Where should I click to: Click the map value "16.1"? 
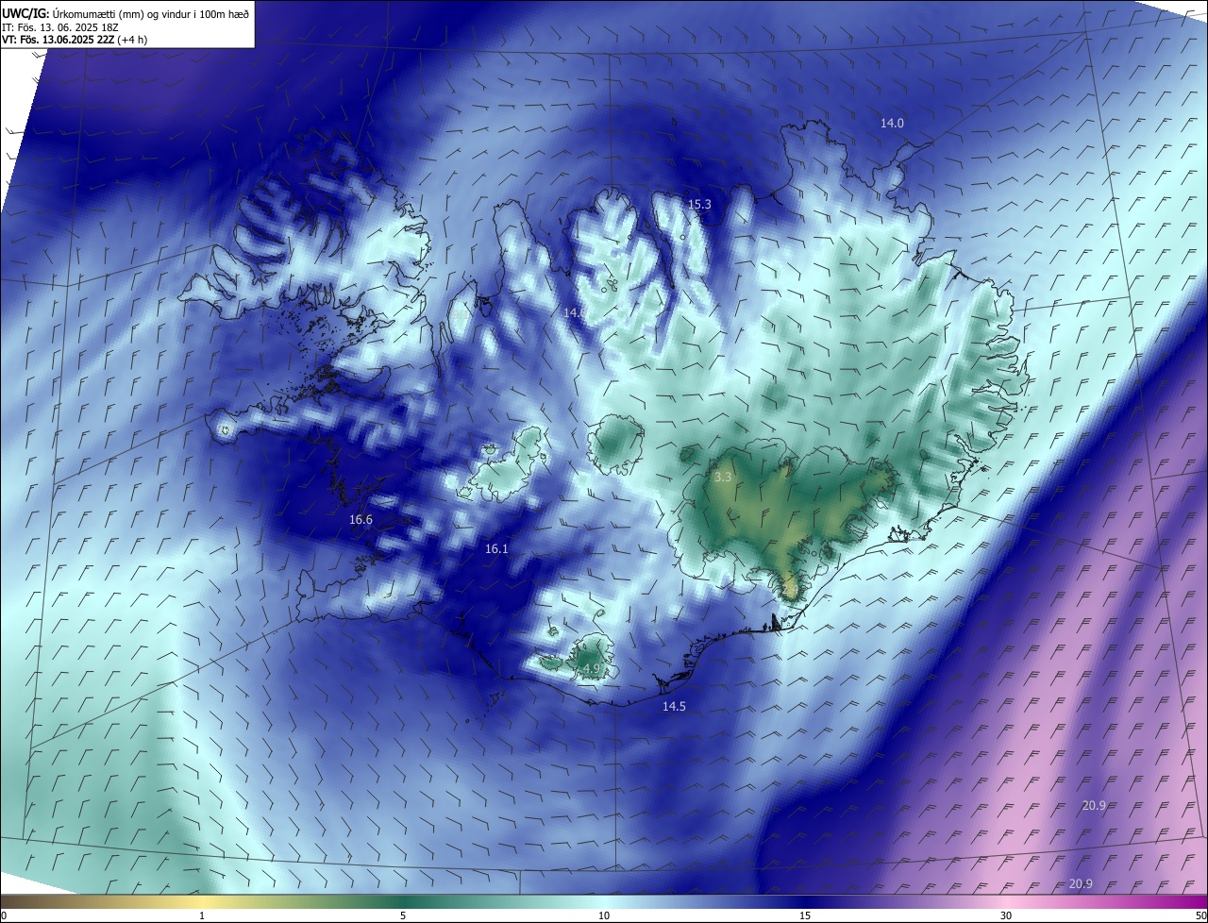click(x=496, y=549)
